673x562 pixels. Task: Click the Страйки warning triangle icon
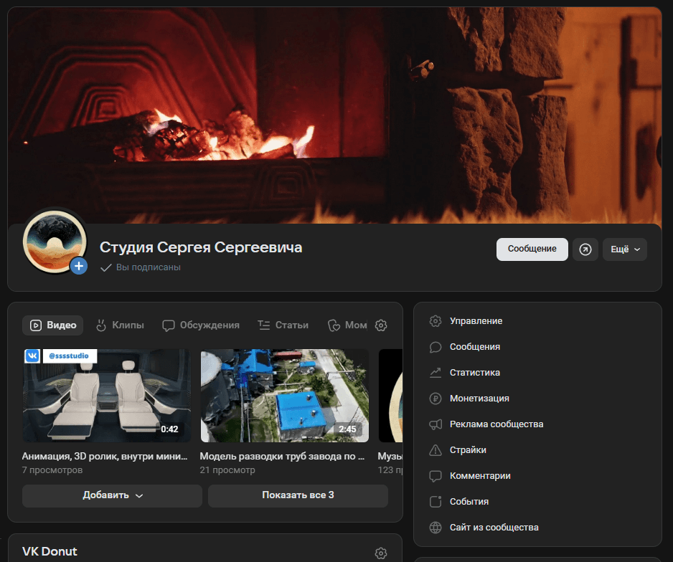(436, 450)
